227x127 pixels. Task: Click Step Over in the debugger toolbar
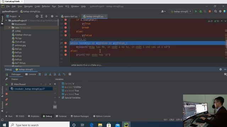(x=45, y=74)
